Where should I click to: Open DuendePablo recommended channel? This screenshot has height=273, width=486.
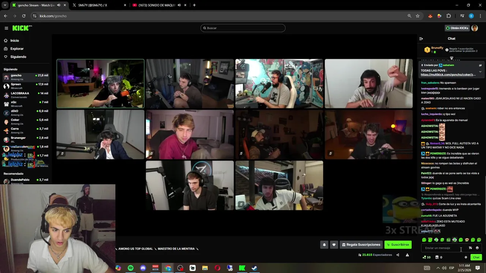point(26,181)
